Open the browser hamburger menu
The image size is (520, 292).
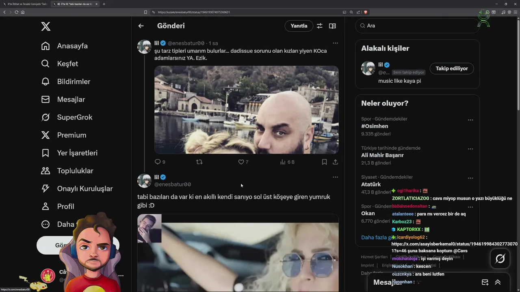[516, 12]
